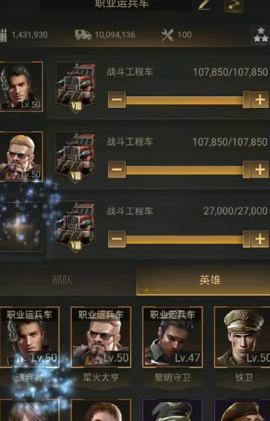270x421 pixels.
Task: Select hero 铁卫 portrait
Action: pos(242,337)
